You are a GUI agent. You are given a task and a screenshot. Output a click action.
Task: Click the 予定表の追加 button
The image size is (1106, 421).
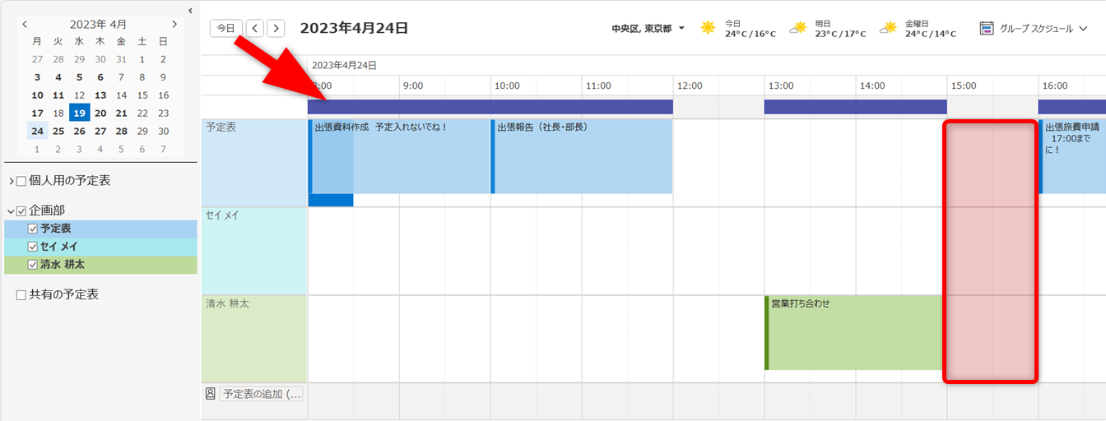[261, 394]
